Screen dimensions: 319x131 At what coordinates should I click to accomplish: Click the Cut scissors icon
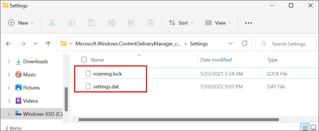pos(52,23)
